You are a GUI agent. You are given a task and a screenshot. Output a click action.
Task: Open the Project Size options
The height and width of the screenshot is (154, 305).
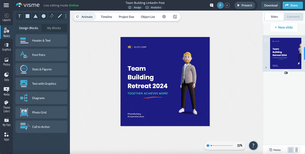tap(126, 17)
